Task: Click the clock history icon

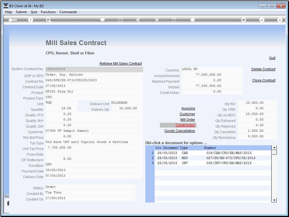Action: coord(120,20)
